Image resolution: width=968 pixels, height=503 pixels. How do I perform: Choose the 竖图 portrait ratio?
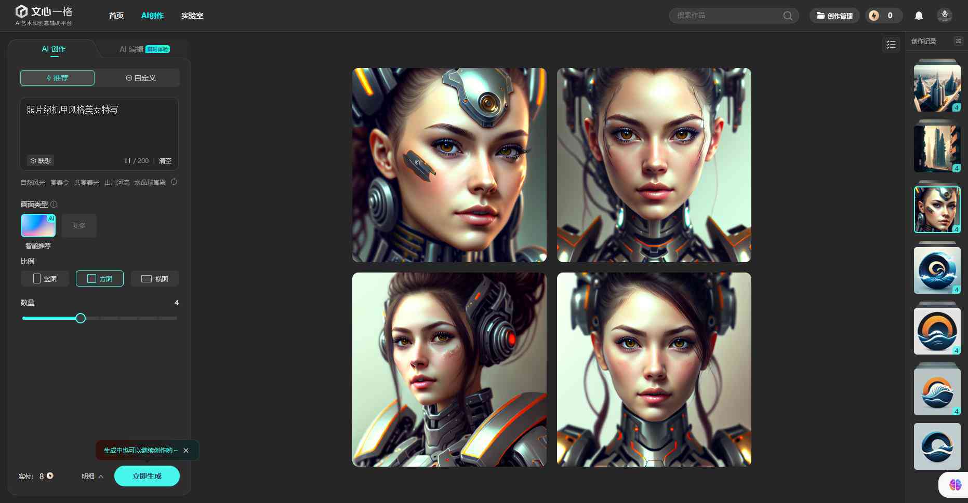[x=45, y=279]
